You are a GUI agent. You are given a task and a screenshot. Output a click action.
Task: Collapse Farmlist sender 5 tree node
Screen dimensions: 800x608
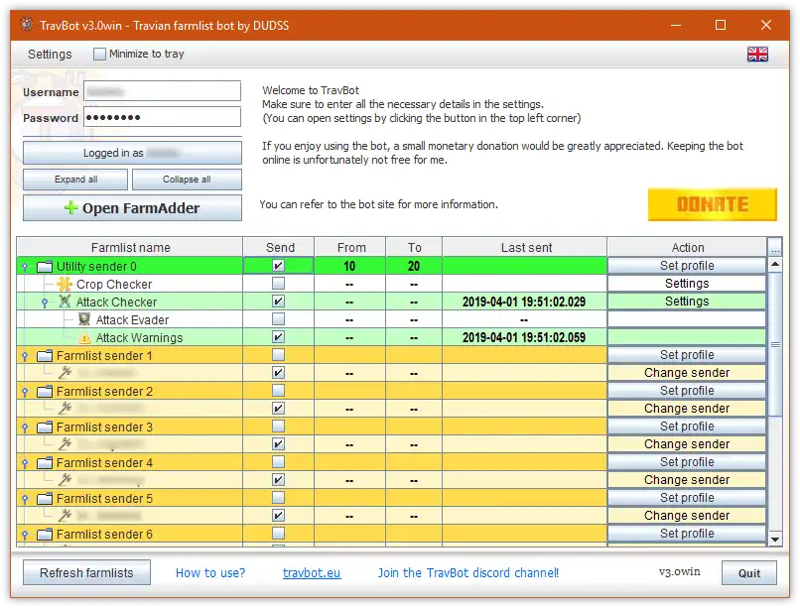pos(25,499)
